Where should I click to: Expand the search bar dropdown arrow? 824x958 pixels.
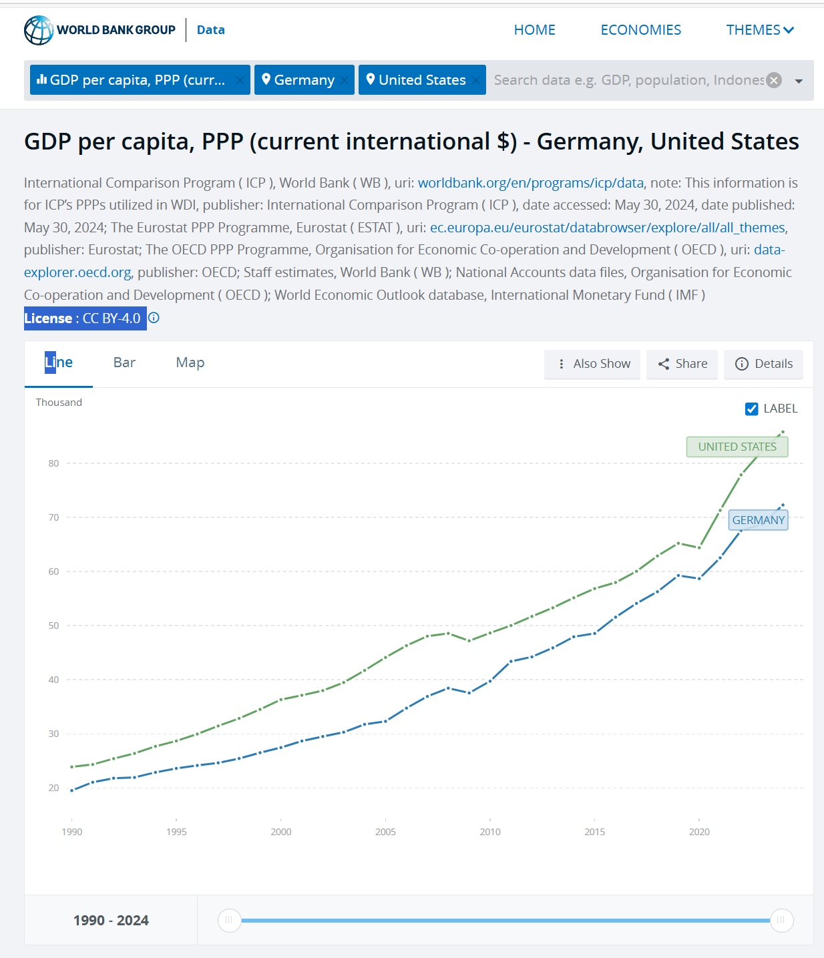(799, 81)
